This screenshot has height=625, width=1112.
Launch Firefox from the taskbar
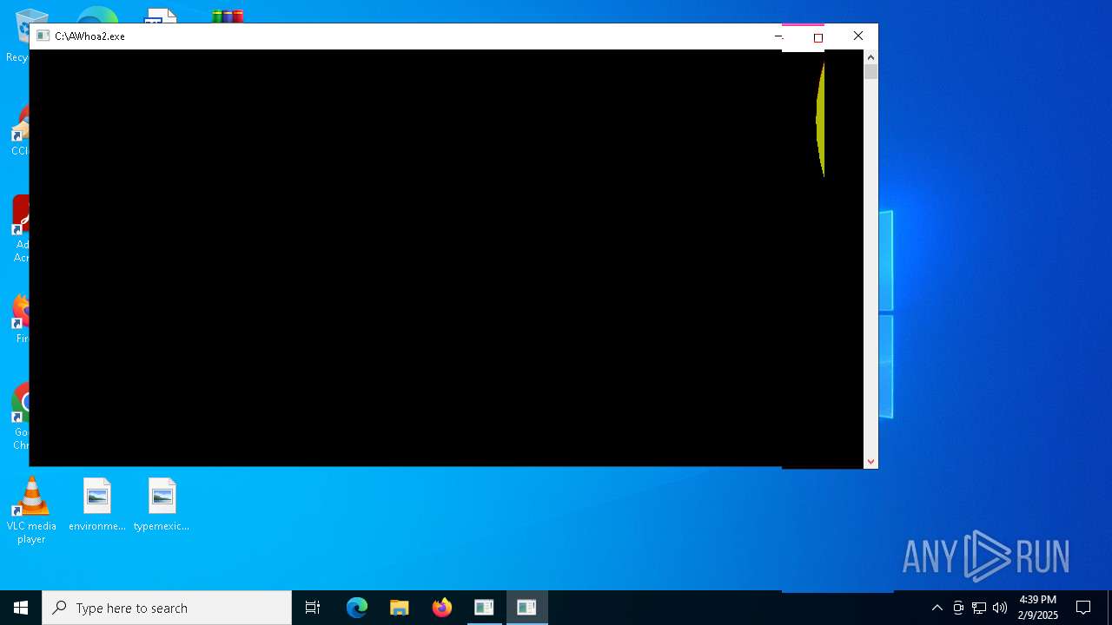442,608
